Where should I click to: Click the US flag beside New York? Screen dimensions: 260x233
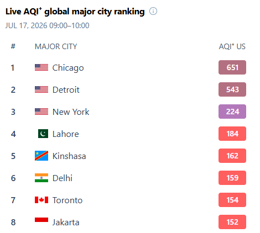pyautogui.click(x=41, y=112)
